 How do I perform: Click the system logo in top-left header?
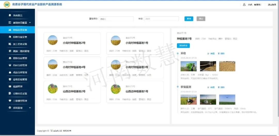coord(7,5)
